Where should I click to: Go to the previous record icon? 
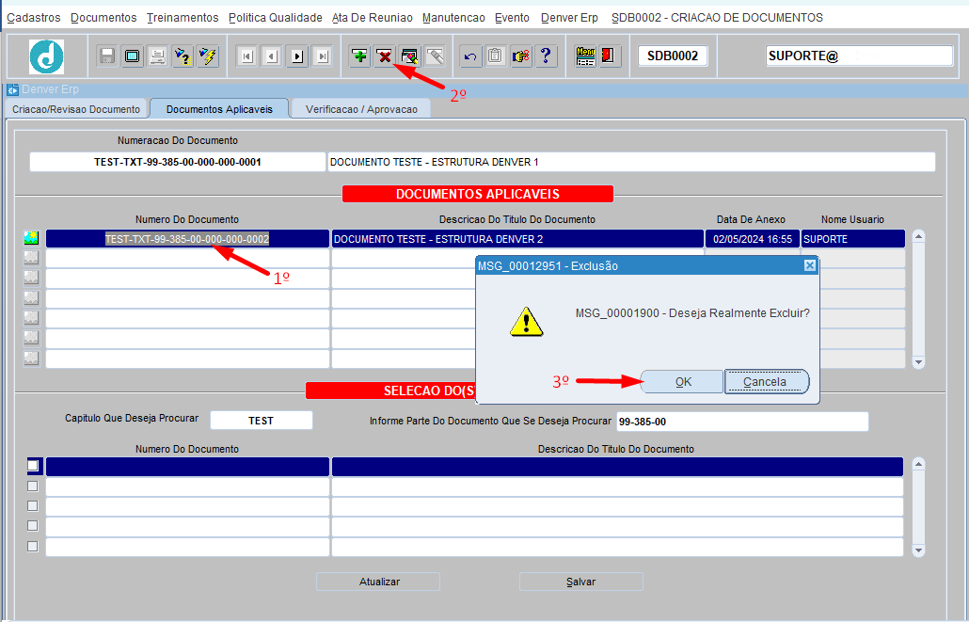[272, 56]
